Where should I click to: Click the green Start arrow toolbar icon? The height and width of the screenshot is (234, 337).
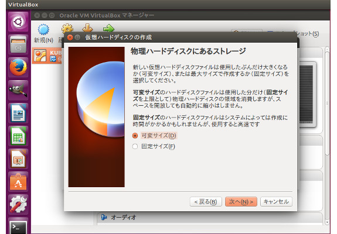pyautogui.click(x=108, y=28)
